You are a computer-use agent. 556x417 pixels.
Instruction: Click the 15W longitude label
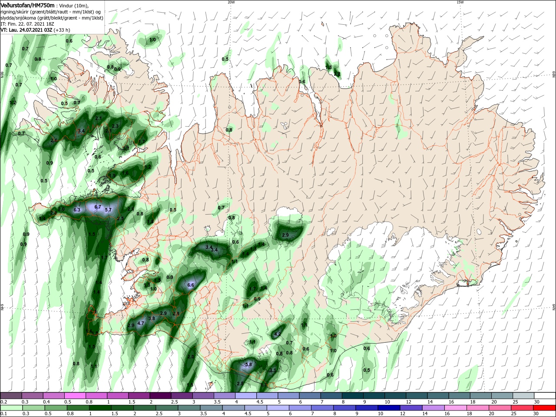[x=460, y=2]
